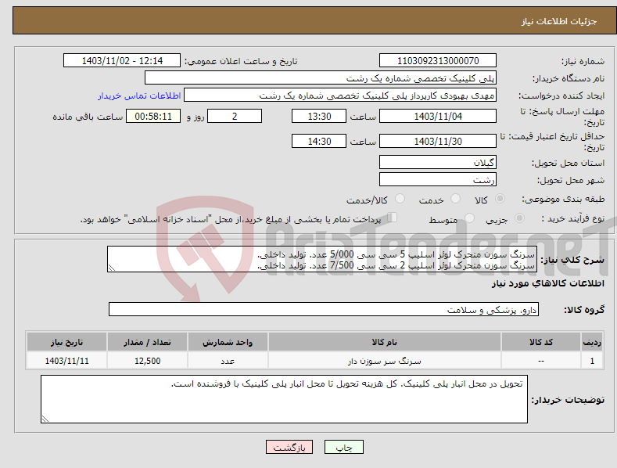Click the response time field 13:30
The width and height of the screenshot is (617, 468).
point(319,116)
